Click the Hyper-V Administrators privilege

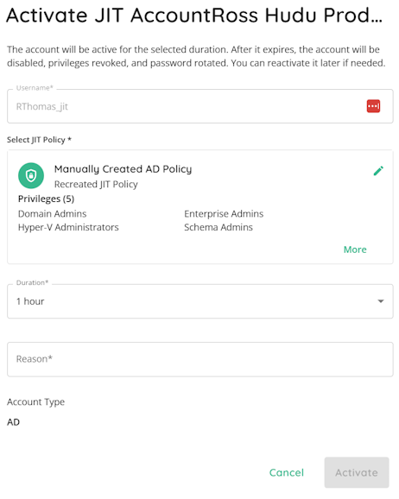tap(68, 227)
